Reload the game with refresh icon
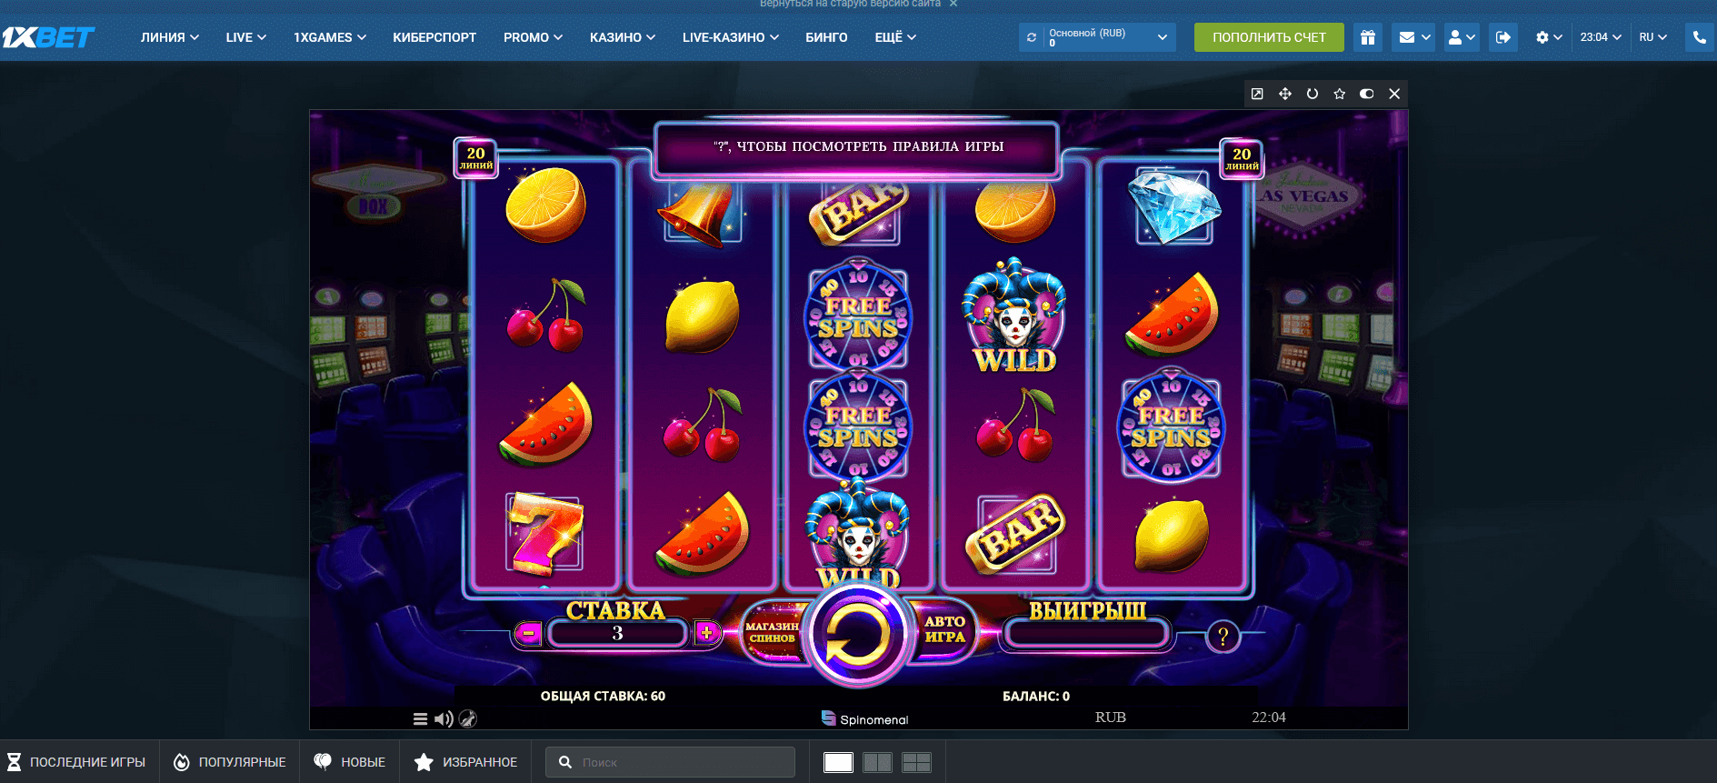 (x=1313, y=94)
